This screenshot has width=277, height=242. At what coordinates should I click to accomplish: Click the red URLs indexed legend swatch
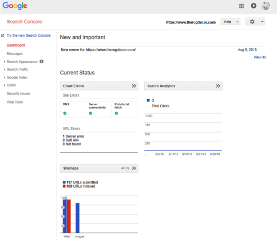click(x=64, y=186)
